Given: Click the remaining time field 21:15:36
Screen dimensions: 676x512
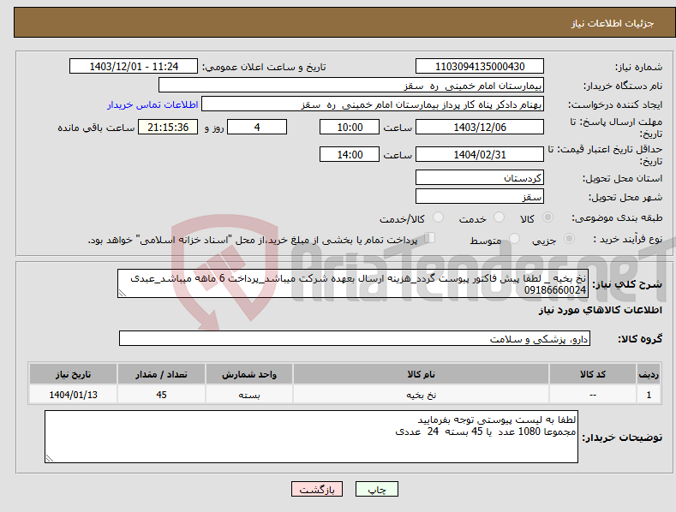Looking at the screenshot, I should 168,127.
